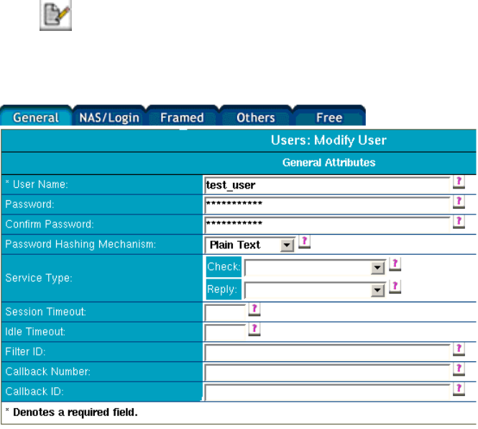
Task: Click the modify user pencil icon
Action: click(x=56, y=14)
